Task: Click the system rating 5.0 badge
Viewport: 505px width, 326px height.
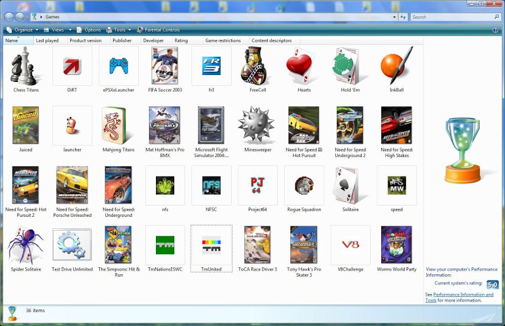Action: point(492,284)
